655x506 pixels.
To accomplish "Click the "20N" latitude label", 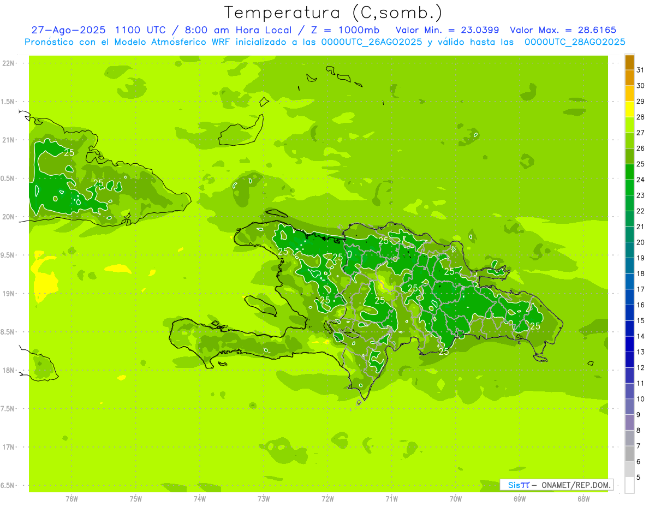I will click(x=8, y=217).
